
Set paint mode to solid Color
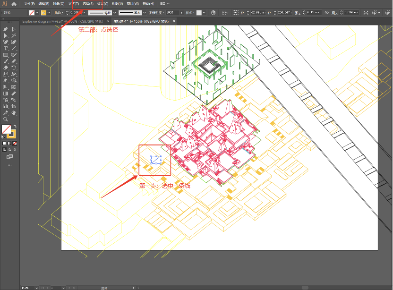[4, 143]
